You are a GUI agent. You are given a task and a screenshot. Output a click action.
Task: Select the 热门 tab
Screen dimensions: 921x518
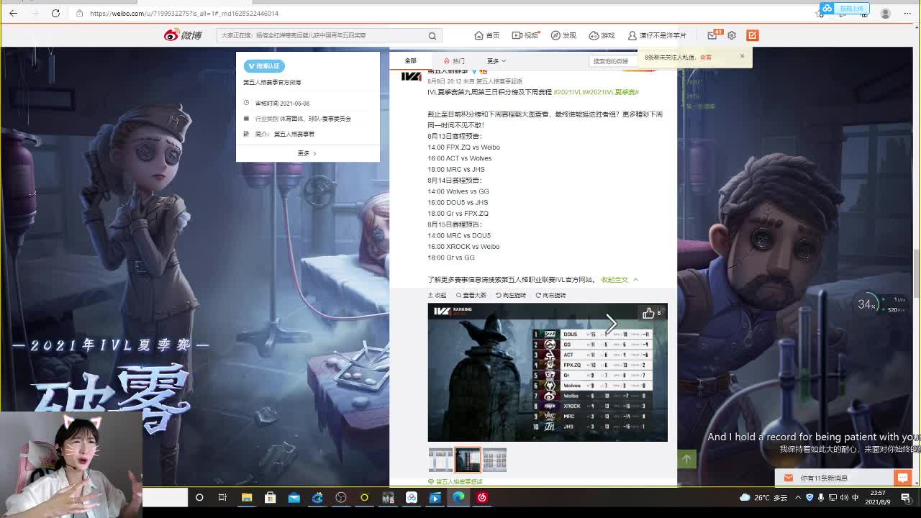point(454,61)
